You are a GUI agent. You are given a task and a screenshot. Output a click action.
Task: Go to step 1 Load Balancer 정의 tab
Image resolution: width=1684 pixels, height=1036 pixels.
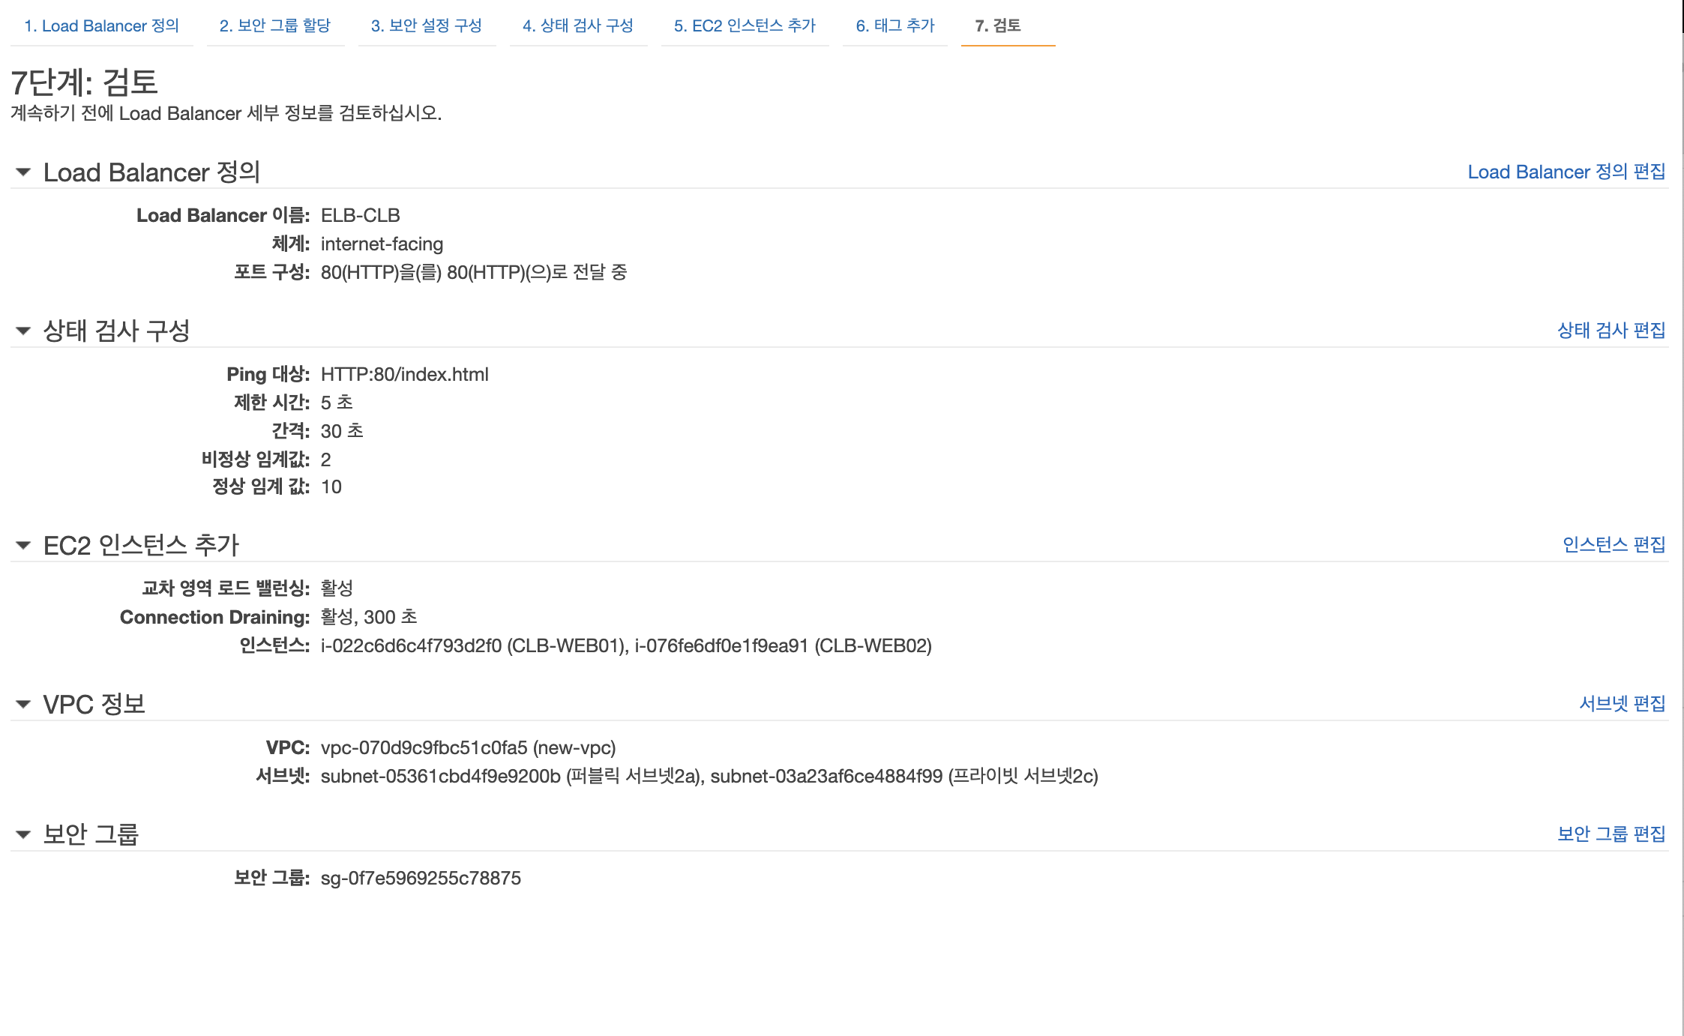tap(101, 25)
